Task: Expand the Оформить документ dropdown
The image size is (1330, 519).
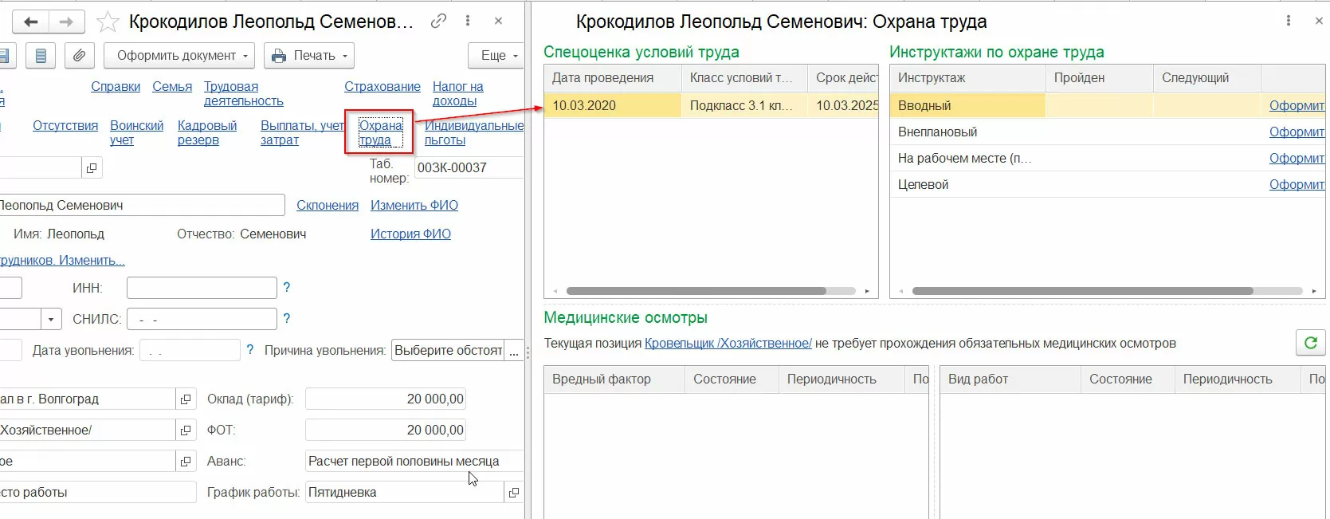Action: [179, 56]
